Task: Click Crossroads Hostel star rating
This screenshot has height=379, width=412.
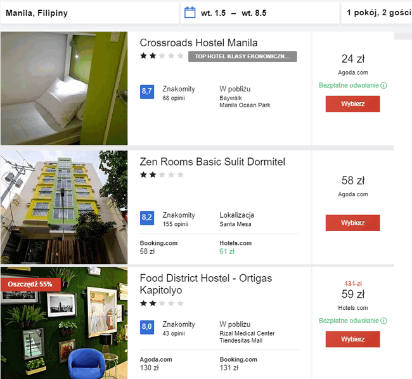Action: [162, 56]
